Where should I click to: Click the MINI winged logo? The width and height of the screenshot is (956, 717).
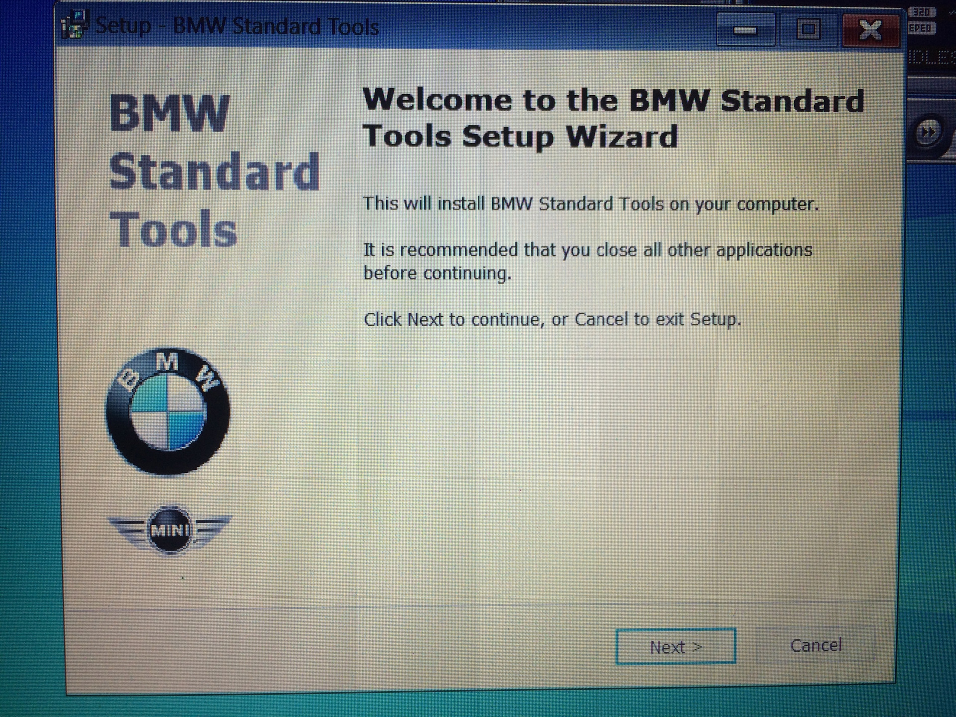click(170, 530)
